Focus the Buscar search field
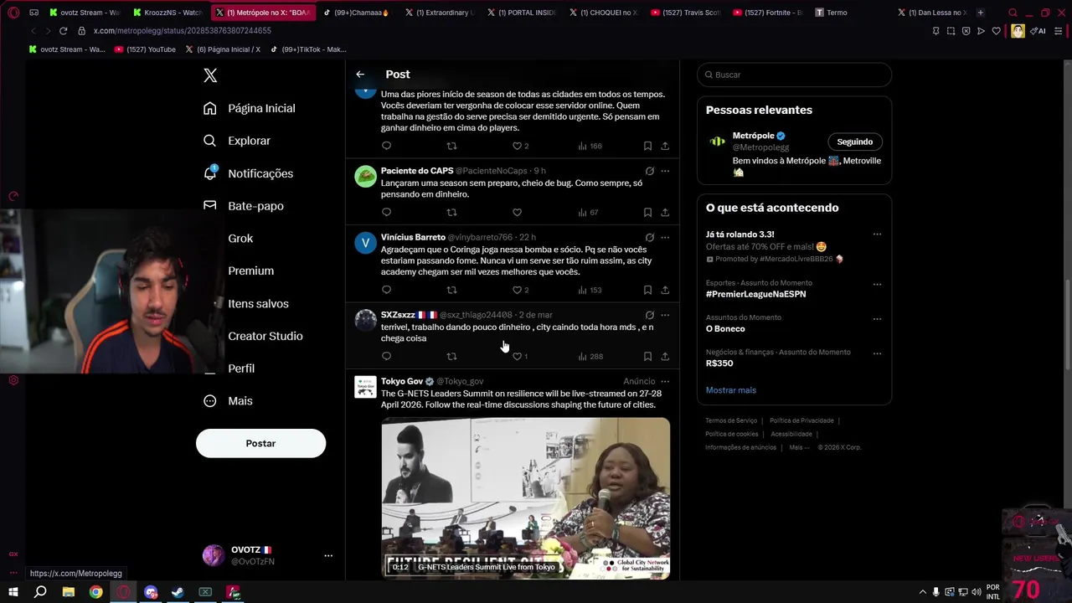 pos(794,75)
